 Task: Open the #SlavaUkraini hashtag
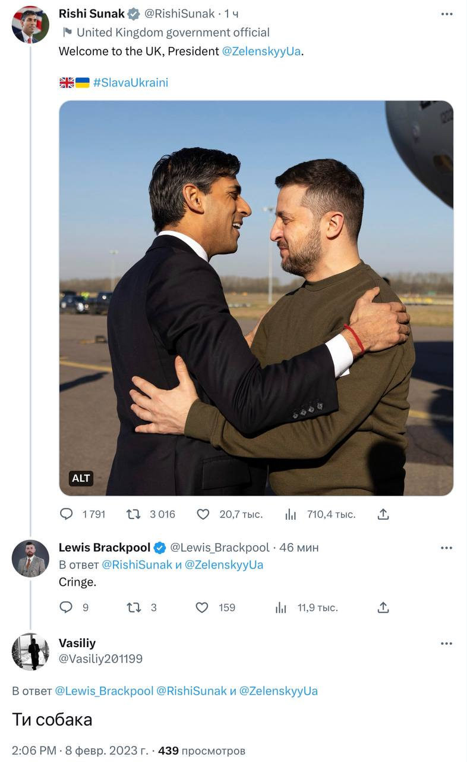pyautogui.click(x=131, y=83)
